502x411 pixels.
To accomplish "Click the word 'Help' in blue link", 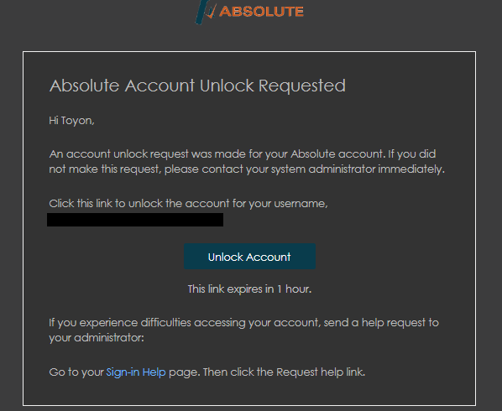I will coord(154,372).
